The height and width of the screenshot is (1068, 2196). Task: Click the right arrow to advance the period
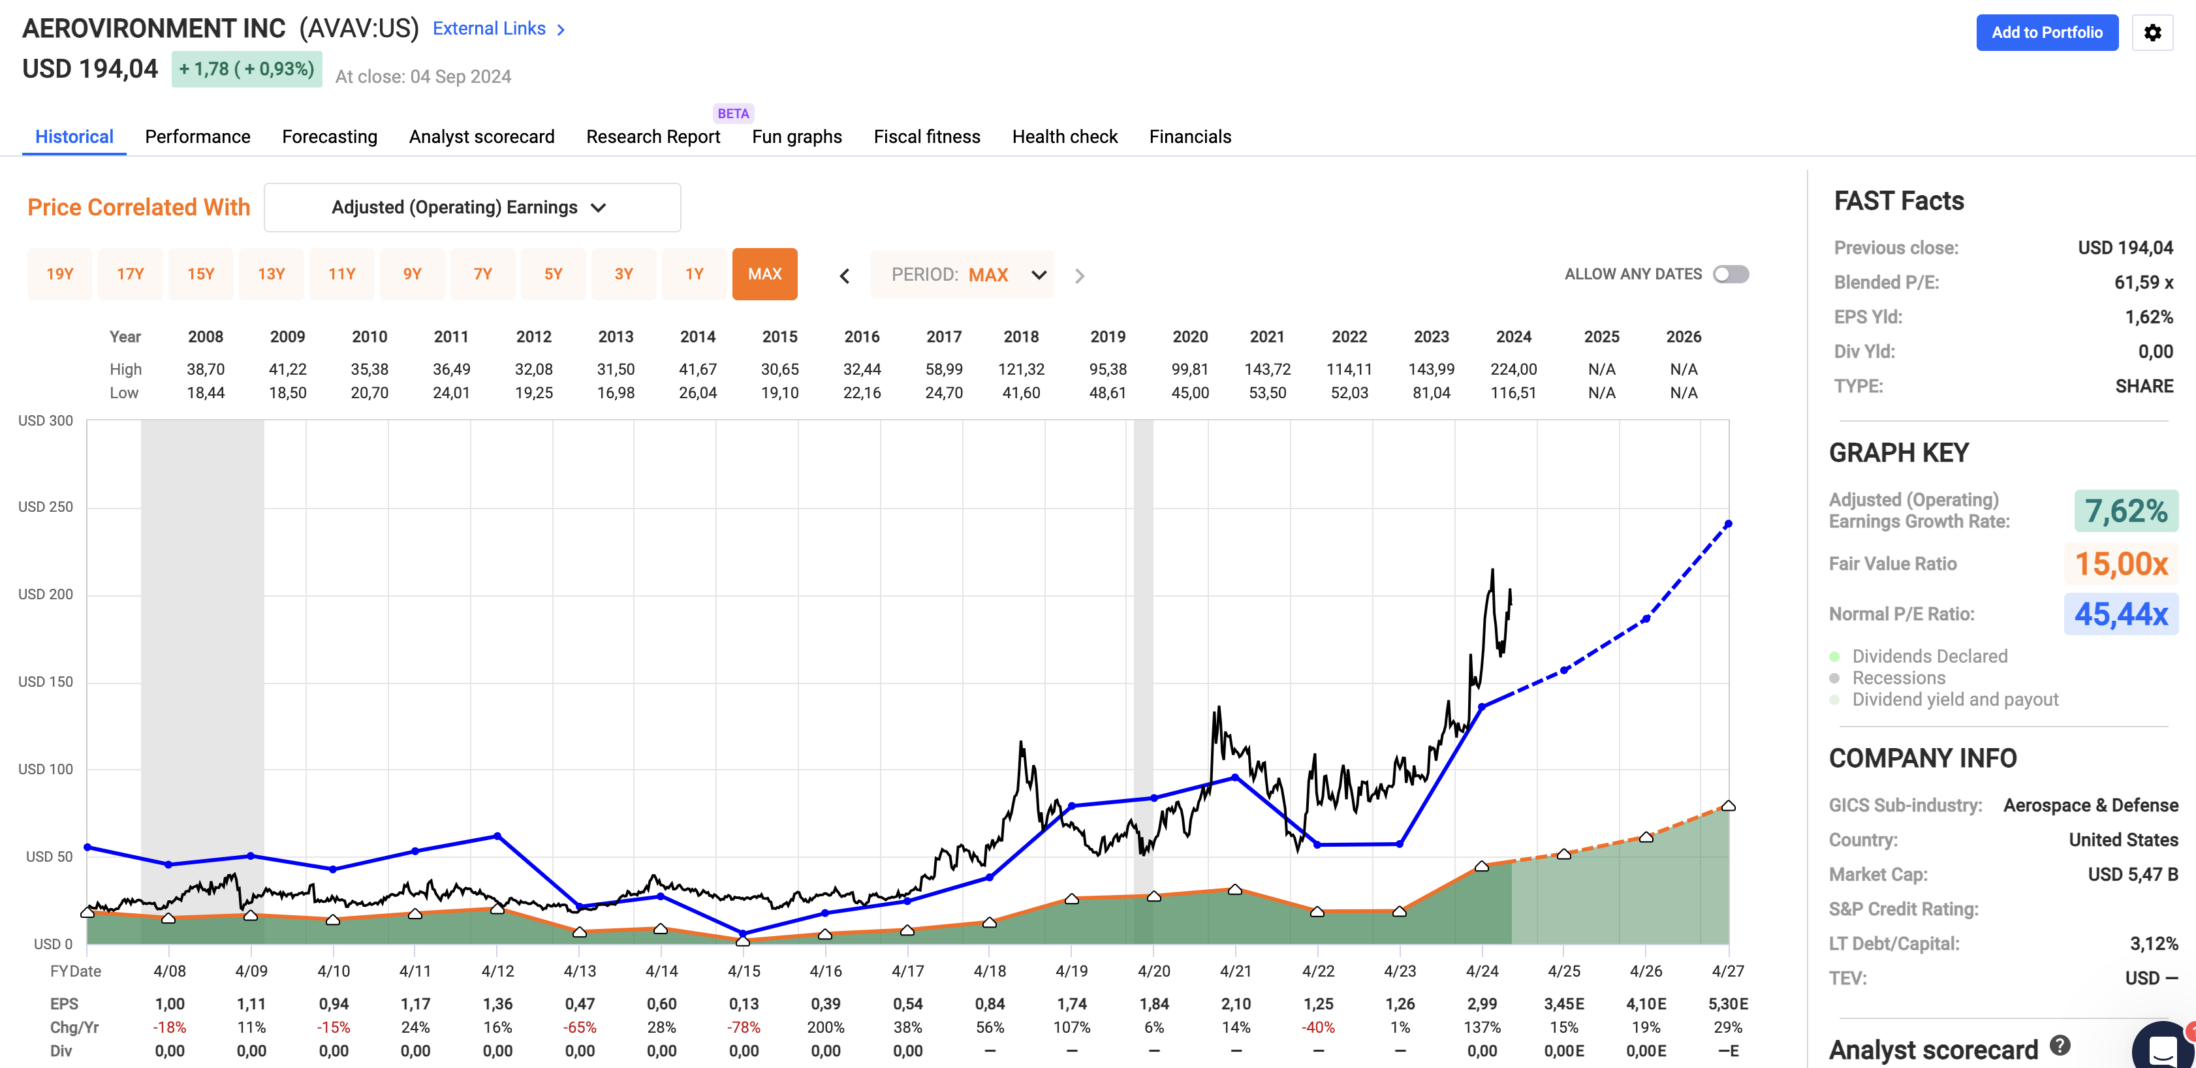[x=1080, y=274]
